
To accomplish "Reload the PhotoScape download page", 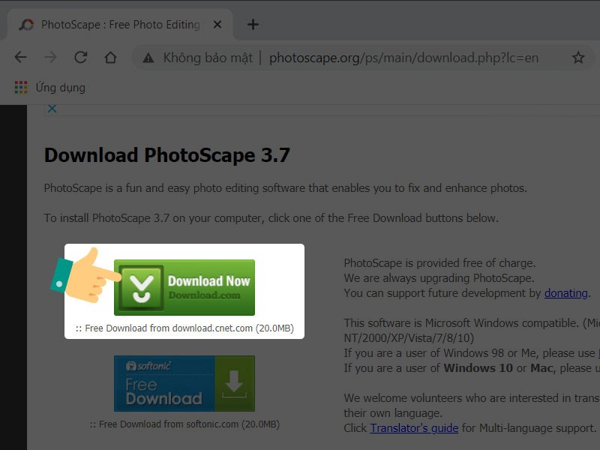I will tap(80, 58).
